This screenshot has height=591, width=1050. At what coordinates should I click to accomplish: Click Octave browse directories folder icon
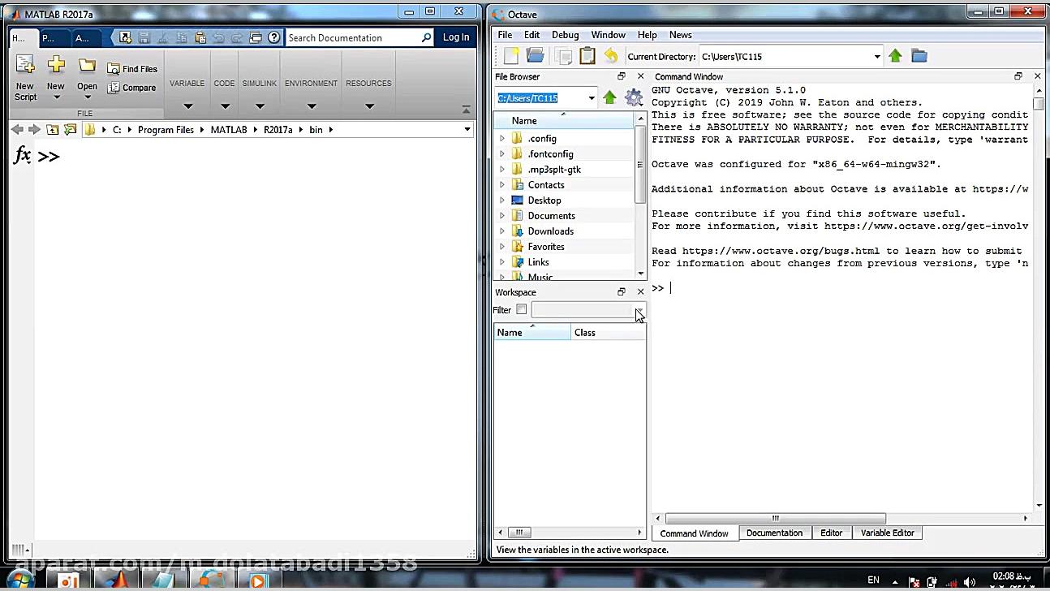(919, 55)
